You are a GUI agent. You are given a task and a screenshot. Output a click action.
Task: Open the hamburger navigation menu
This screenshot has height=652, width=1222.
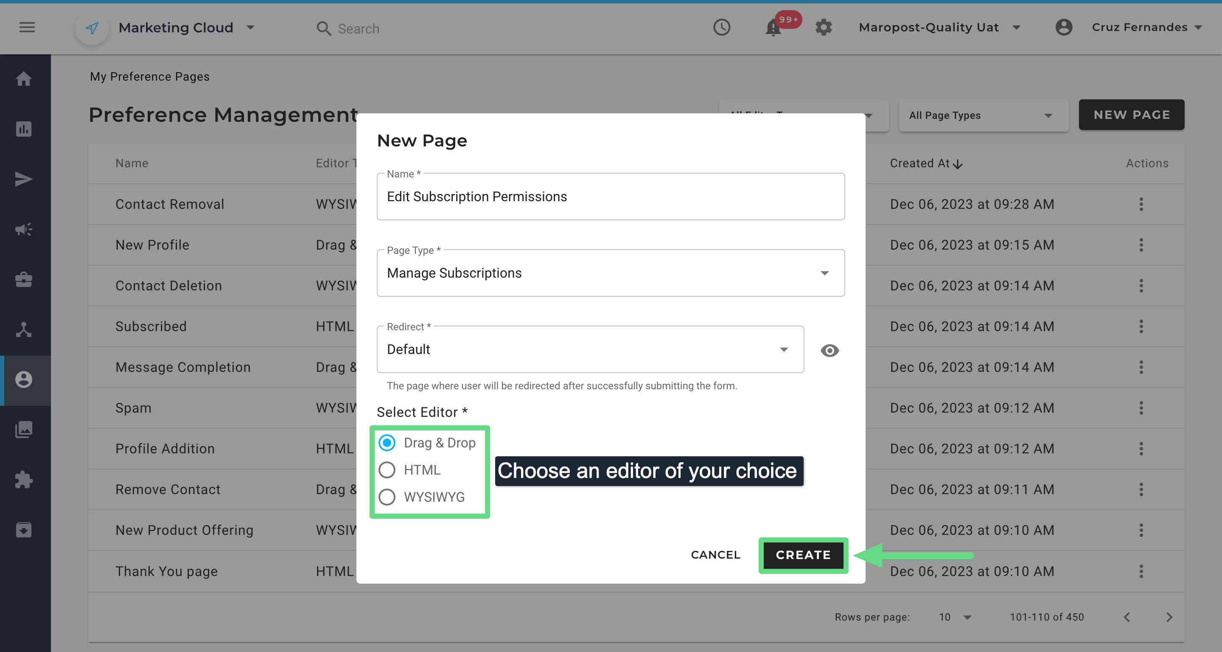point(27,28)
